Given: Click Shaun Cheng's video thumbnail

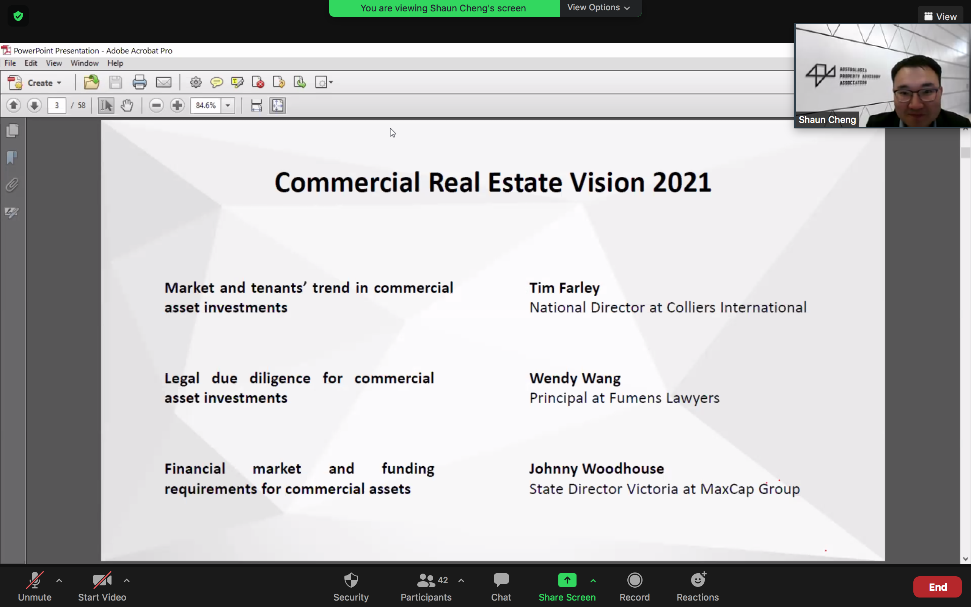Looking at the screenshot, I should (883, 75).
